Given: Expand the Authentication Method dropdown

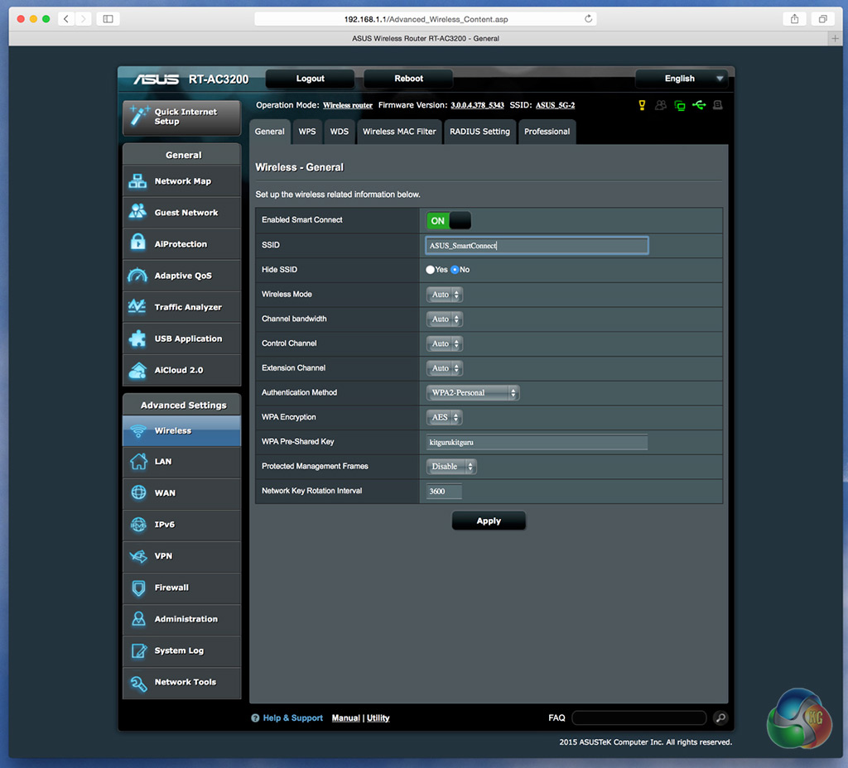Looking at the screenshot, I should tap(473, 393).
